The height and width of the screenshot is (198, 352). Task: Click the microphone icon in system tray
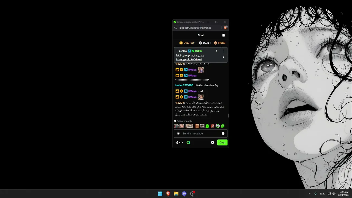315,194
